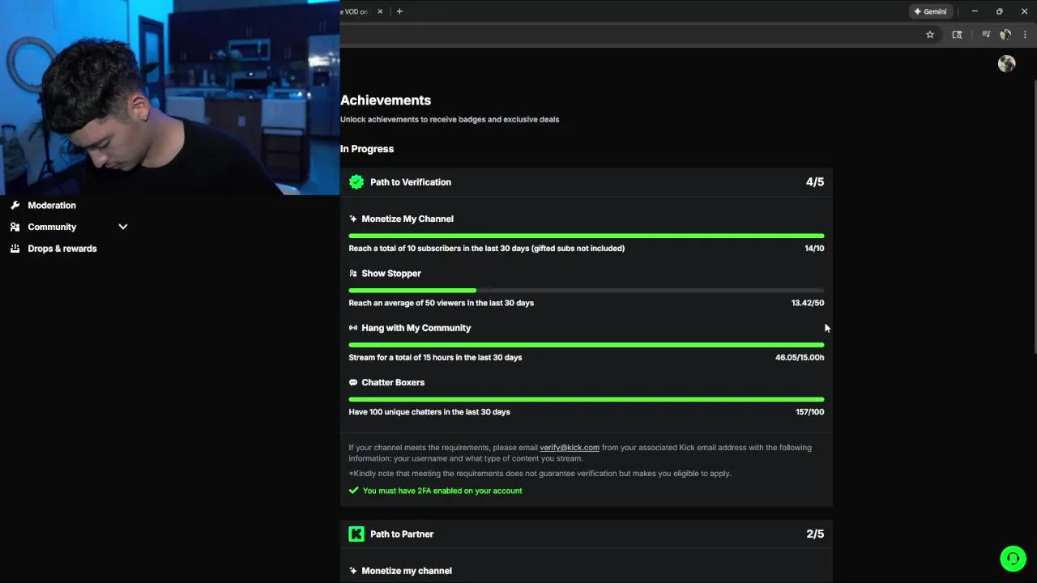Open a new browser tab
The width and height of the screenshot is (1037, 583).
[399, 11]
